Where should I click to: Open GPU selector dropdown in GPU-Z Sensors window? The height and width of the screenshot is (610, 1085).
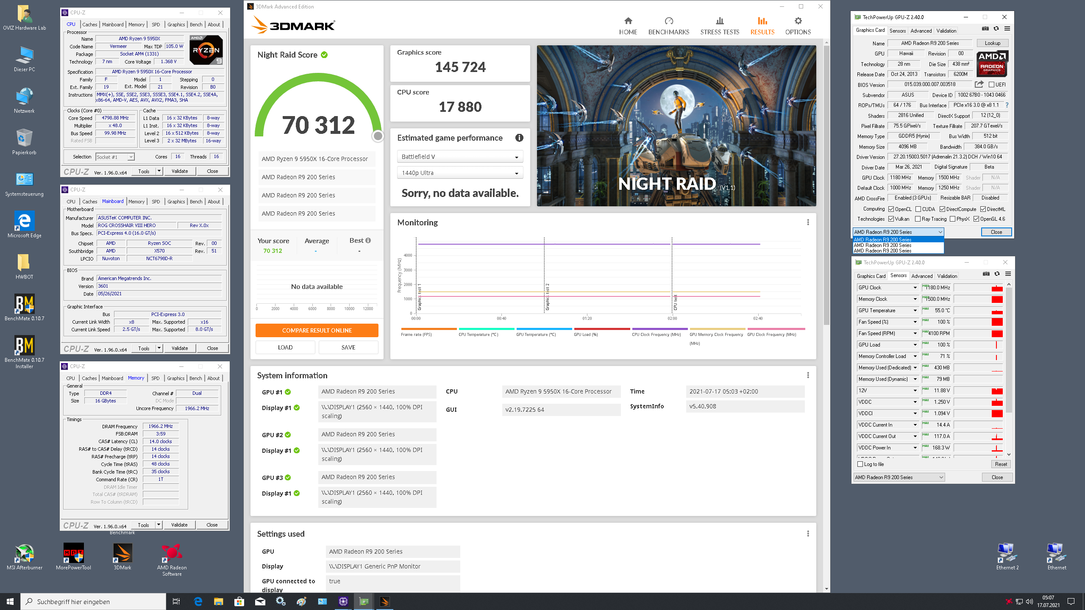click(899, 477)
